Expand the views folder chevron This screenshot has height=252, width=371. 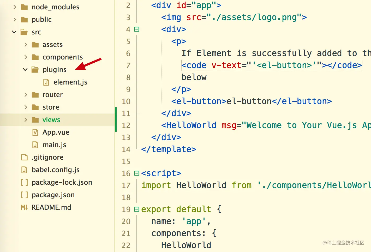click(x=26, y=120)
